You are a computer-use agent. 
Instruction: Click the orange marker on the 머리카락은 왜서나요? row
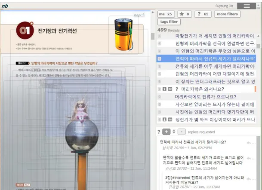point(255,89)
